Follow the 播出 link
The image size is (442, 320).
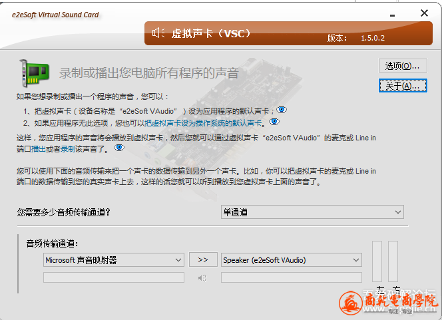click(39, 149)
